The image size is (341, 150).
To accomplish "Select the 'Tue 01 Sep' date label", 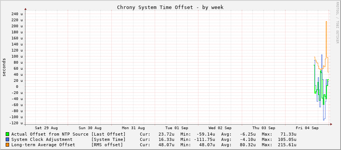I will tap(177, 128).
